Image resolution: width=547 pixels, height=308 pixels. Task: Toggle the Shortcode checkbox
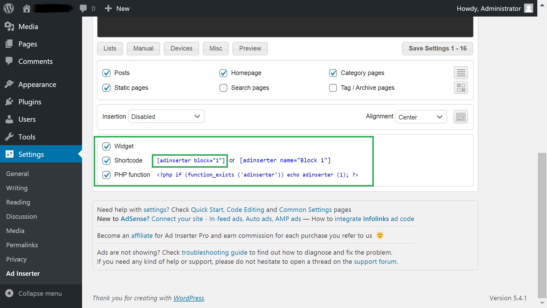click(x=107, y=161)
